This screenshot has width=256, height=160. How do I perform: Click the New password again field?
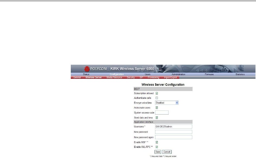(x=174, y=137)
